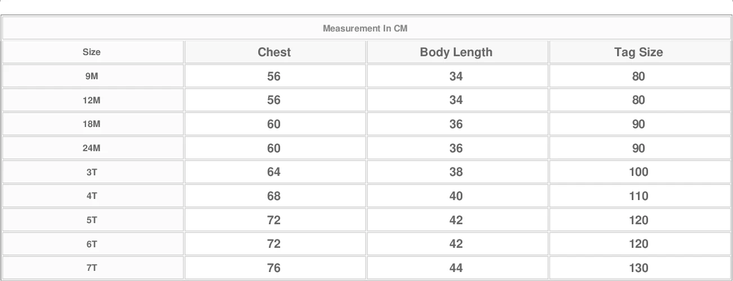Click the tag size value 110
Image resolution: width=733 pixels, height=281 pixels.
[638, 196]
